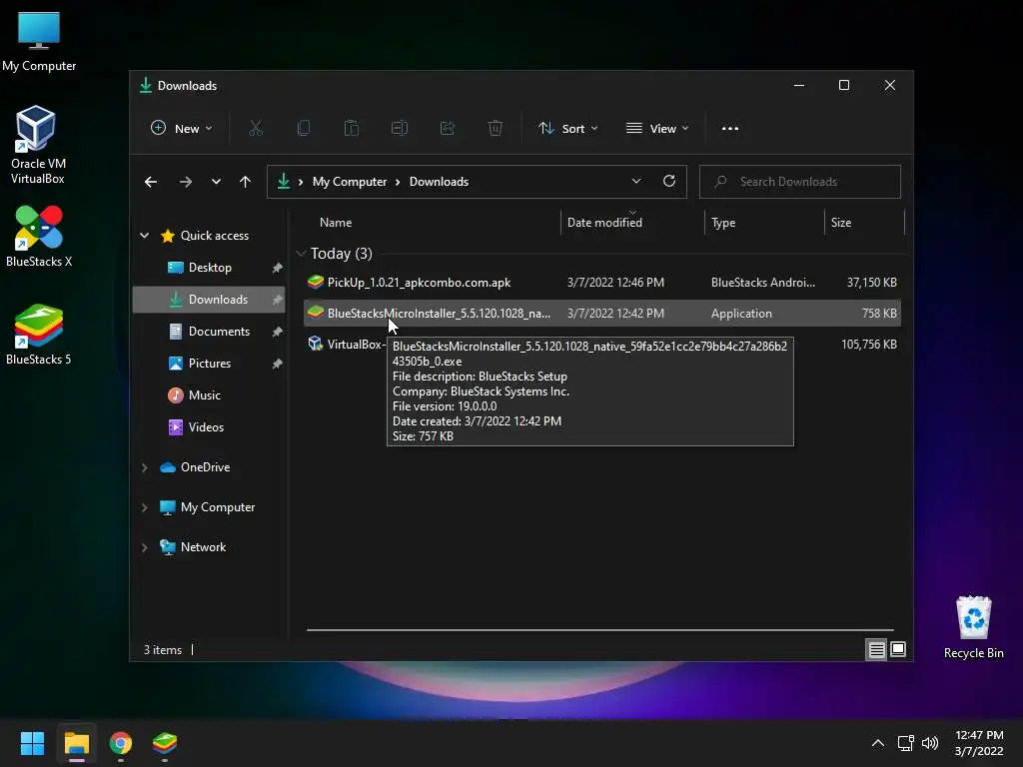Select Downloads in navigation pane
The image size is (1023, 767).
tap(210, 300)
